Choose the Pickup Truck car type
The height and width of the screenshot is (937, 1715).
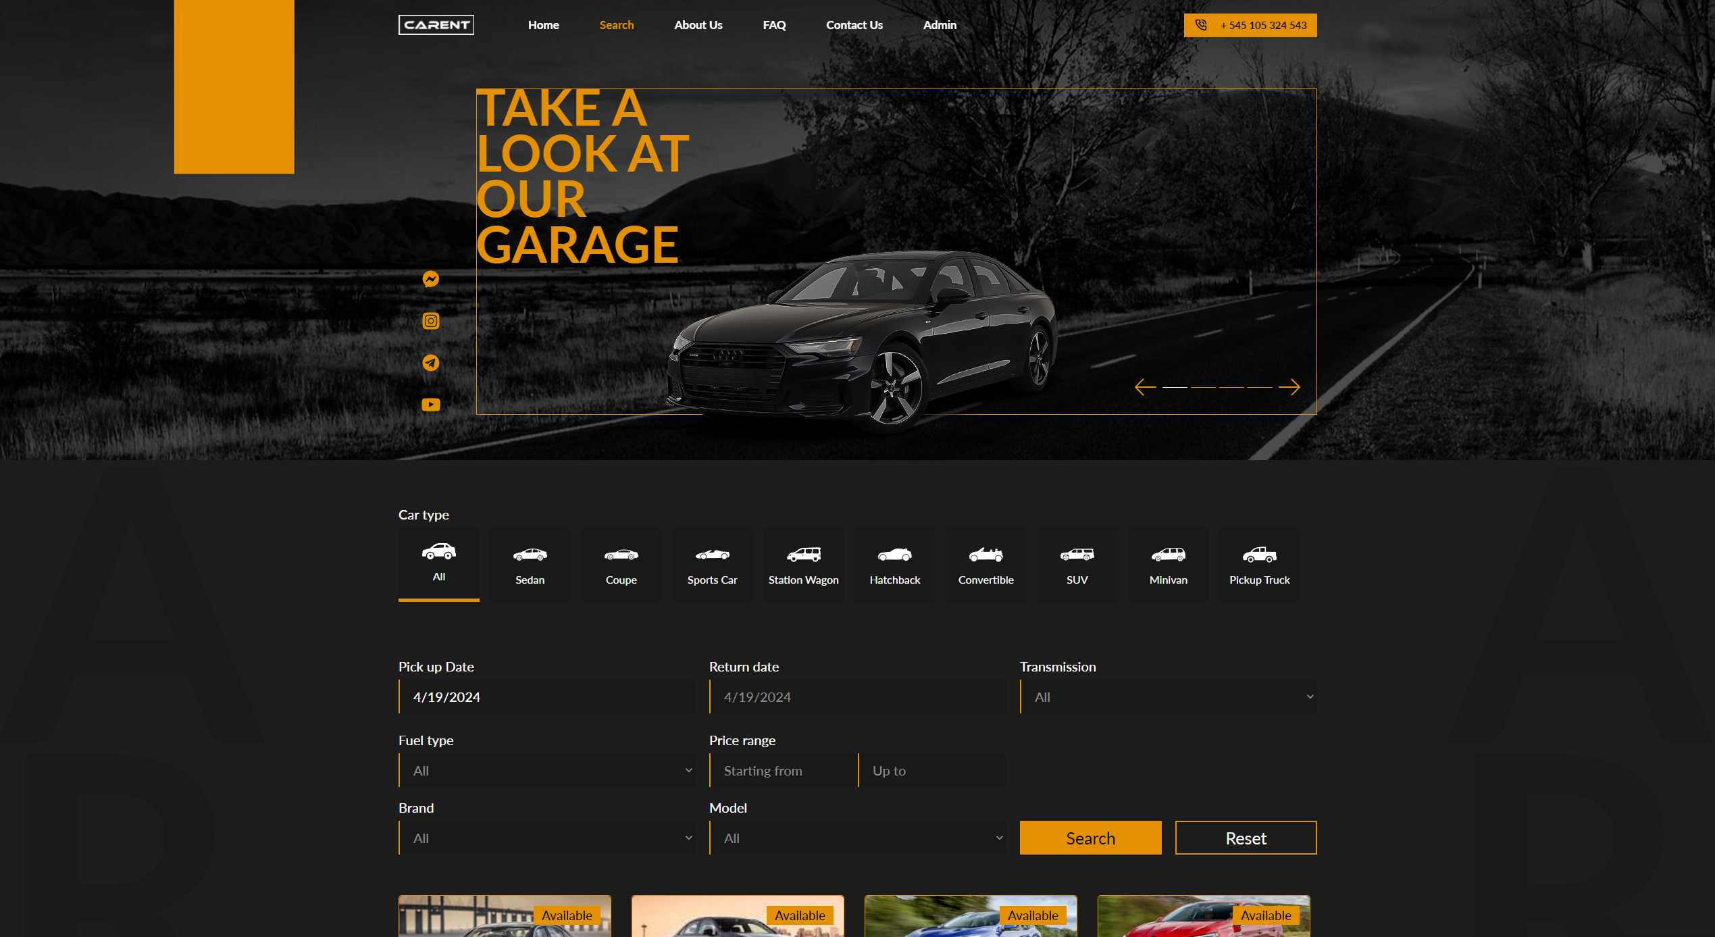pos(1259,565)
